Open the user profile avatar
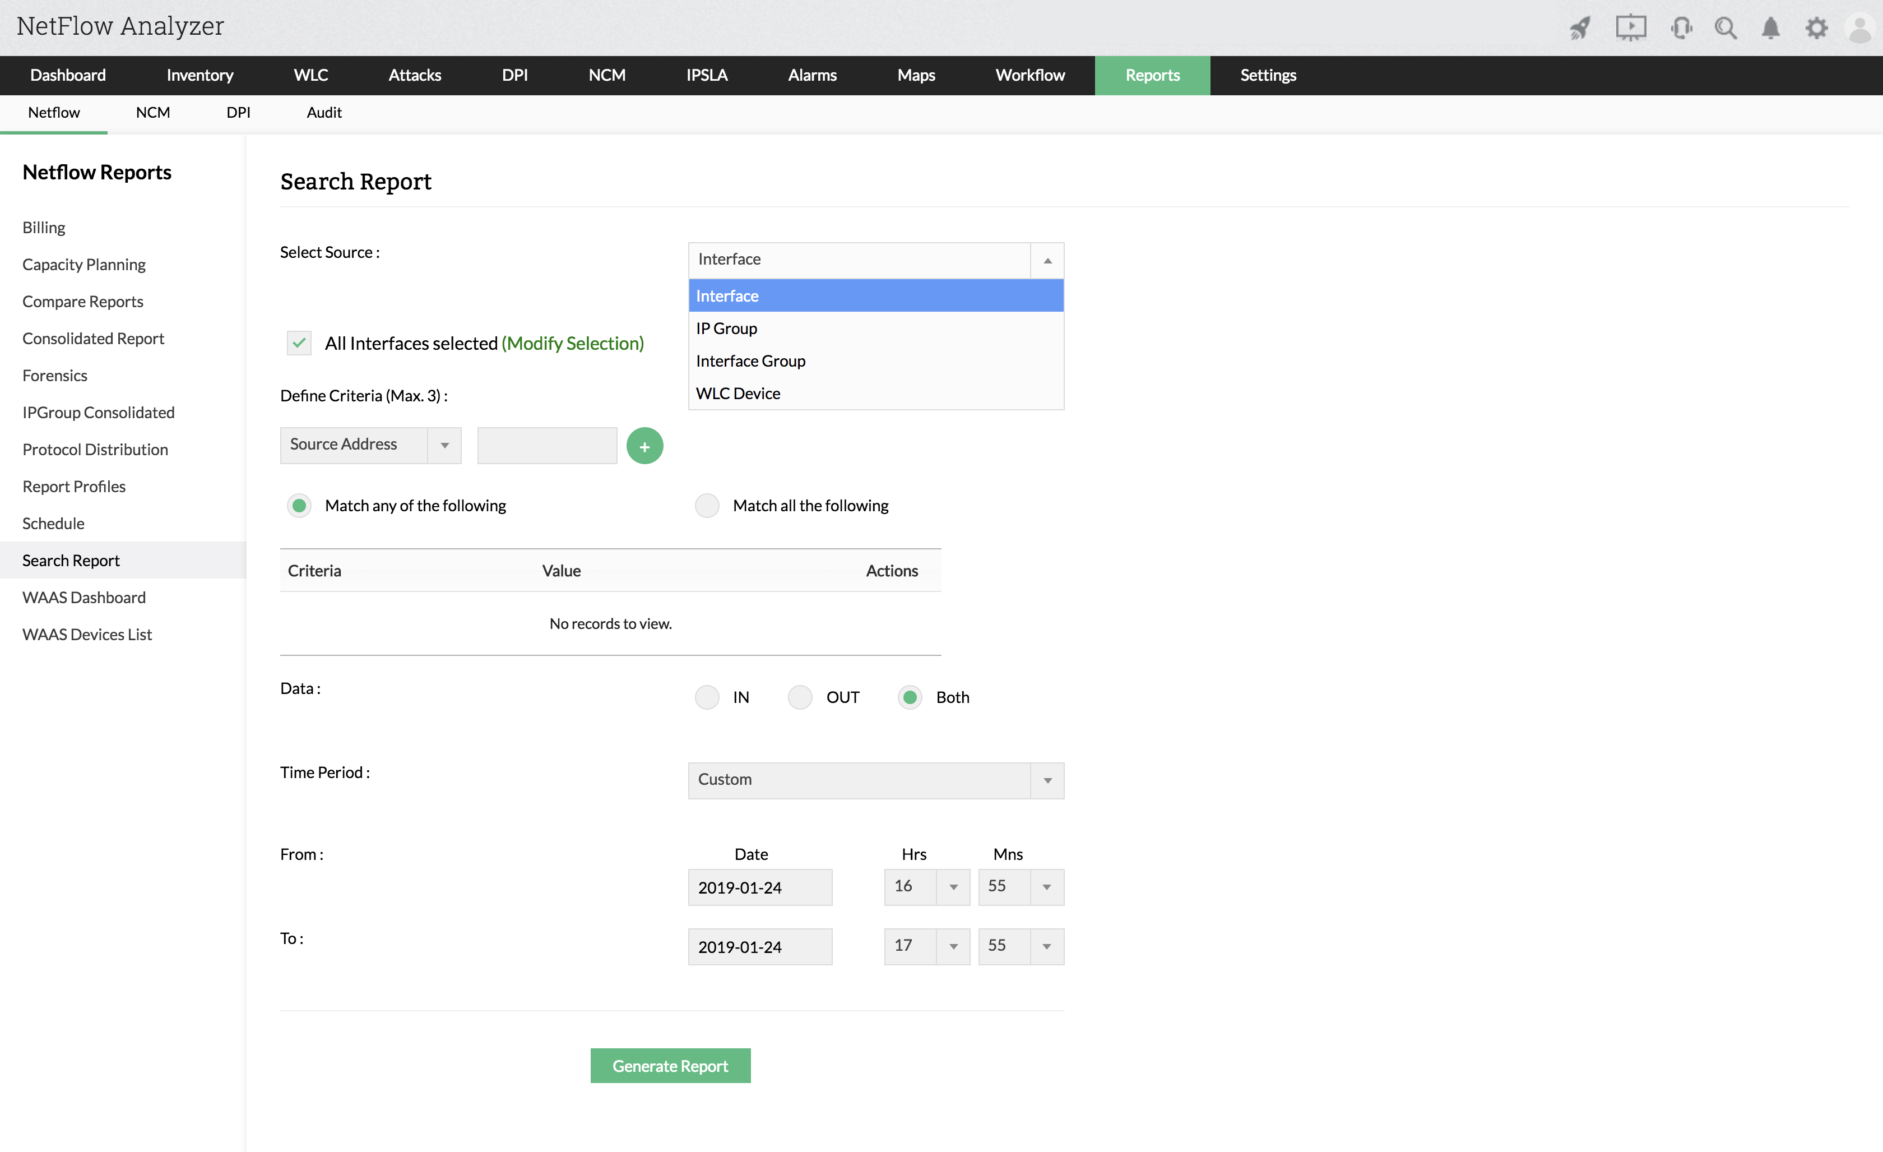The width and height of the screenshot is (1883, 1152). point(1859,28)
